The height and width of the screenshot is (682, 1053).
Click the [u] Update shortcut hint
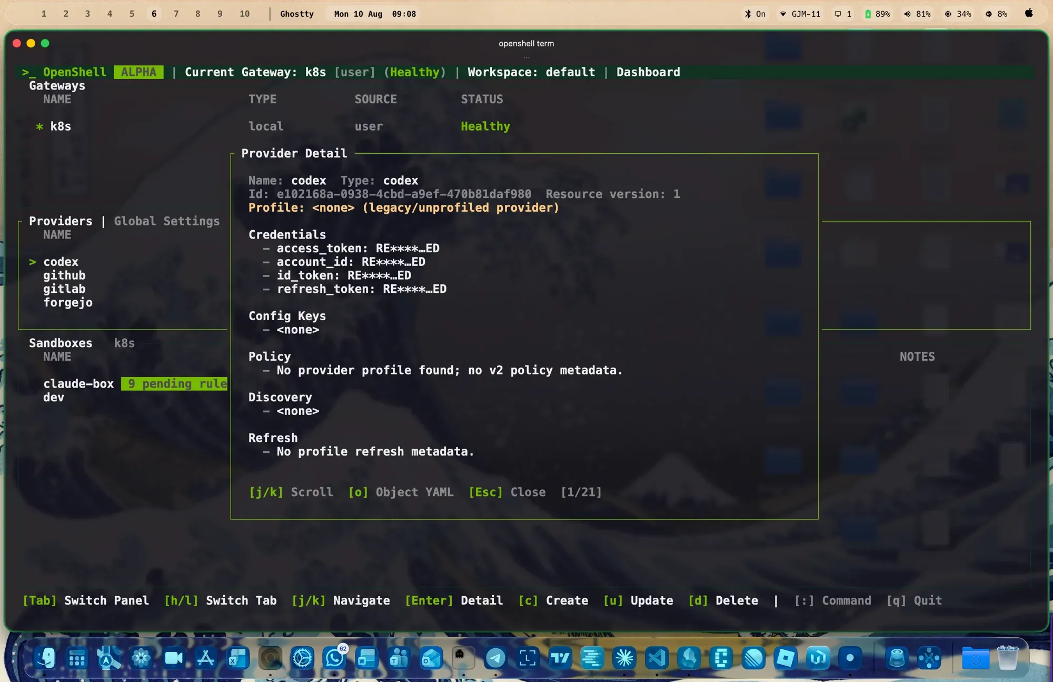(x=638, y=600)
